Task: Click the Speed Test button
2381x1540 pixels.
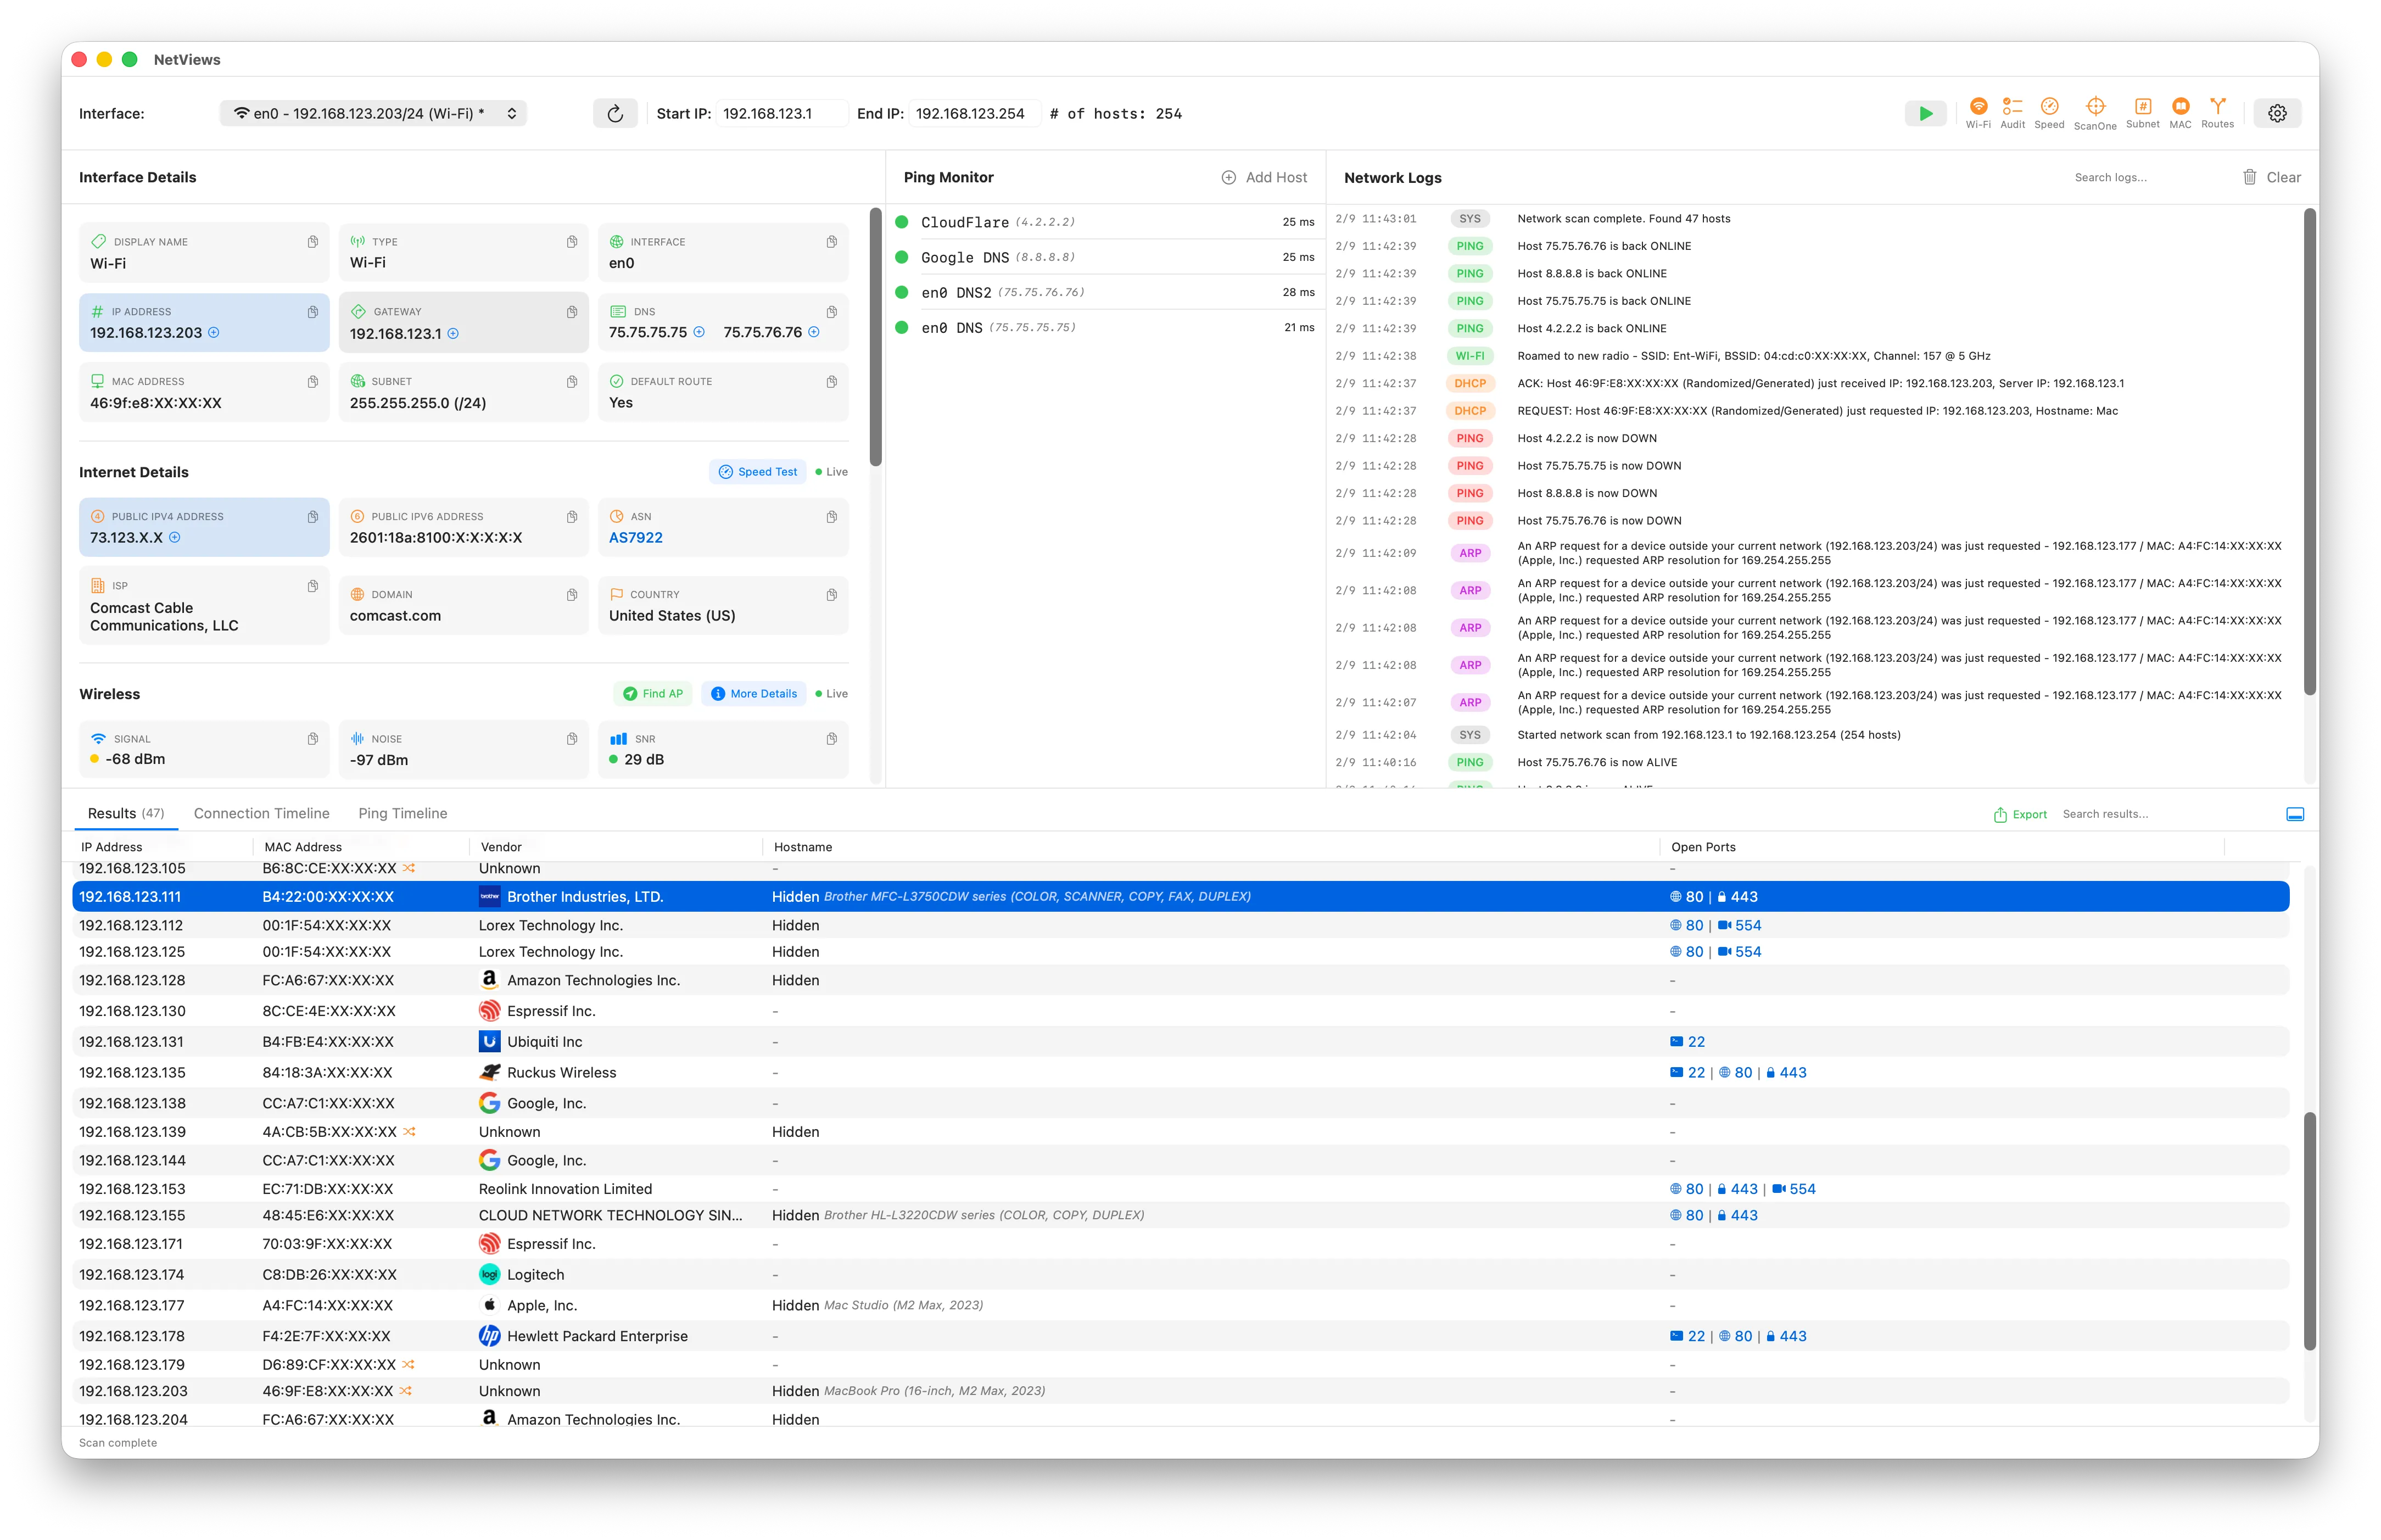Action: pos(758,472)
